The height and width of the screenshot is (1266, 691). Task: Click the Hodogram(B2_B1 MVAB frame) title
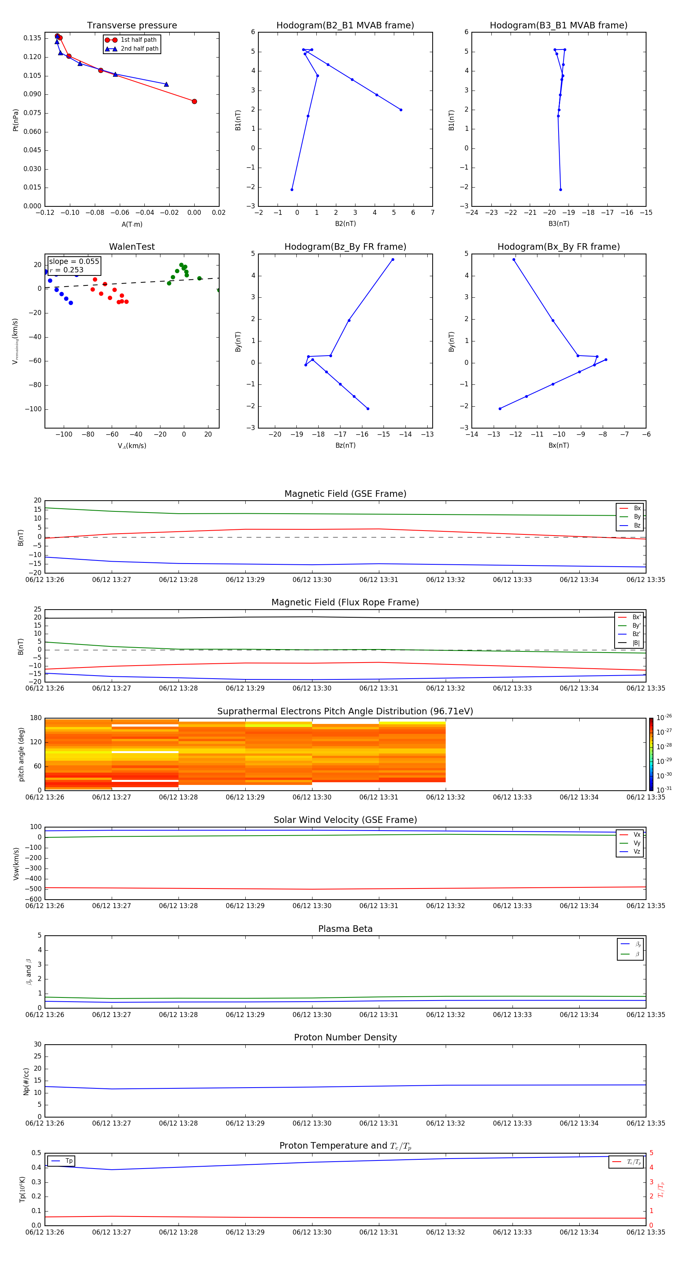pos(345,25)
